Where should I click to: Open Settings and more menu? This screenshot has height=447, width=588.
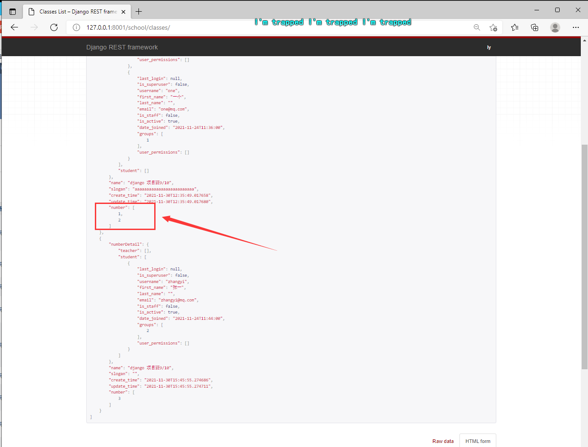tap(576, 27)
